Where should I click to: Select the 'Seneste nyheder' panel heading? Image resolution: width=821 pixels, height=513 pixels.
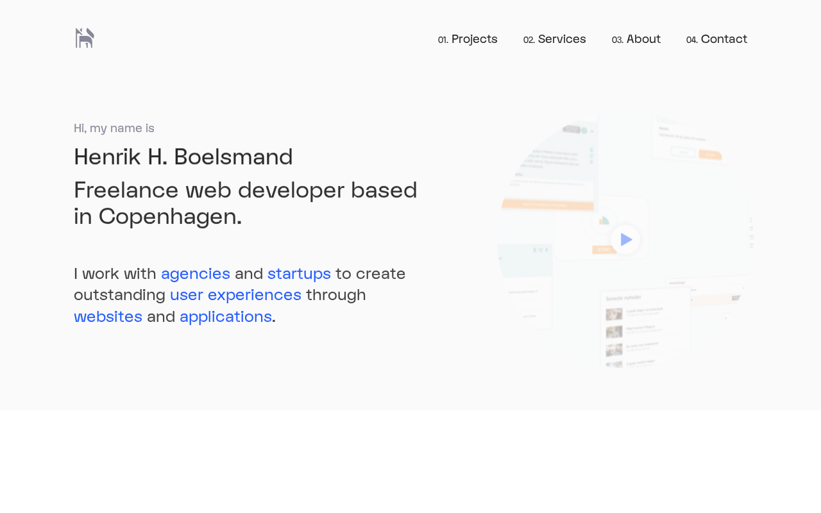[x=624, y=298]
